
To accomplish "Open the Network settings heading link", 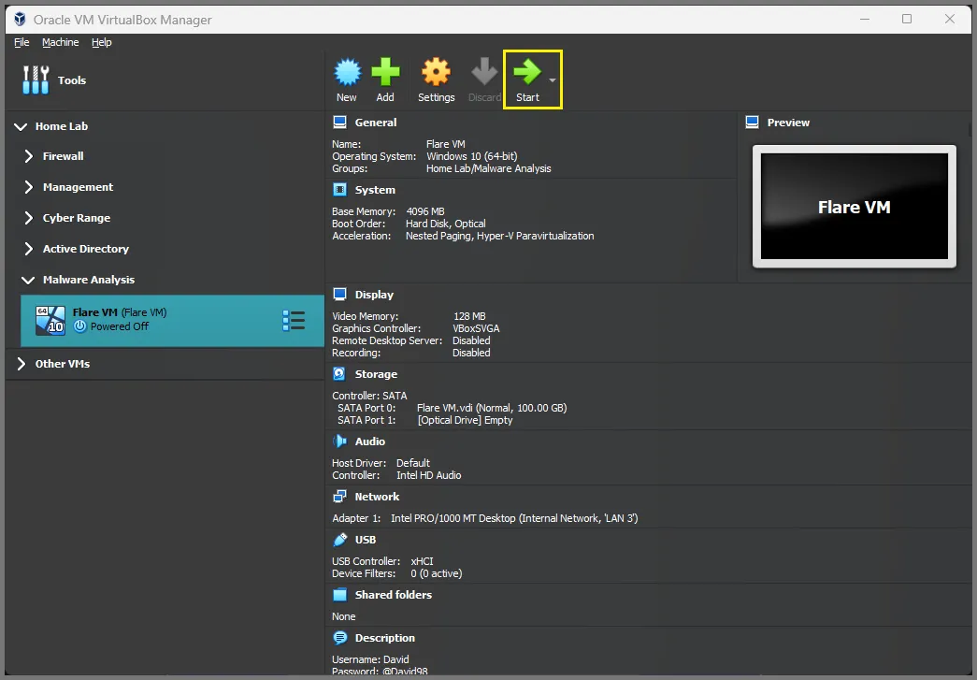I will [377, 497].
